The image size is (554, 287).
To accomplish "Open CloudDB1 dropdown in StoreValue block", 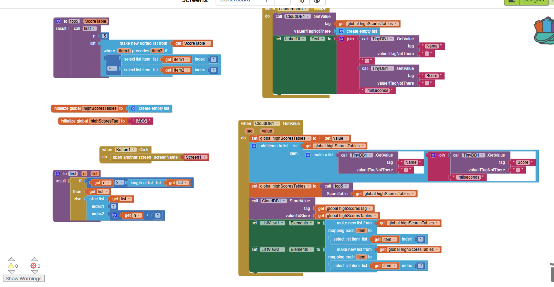I will coord(274,201).
